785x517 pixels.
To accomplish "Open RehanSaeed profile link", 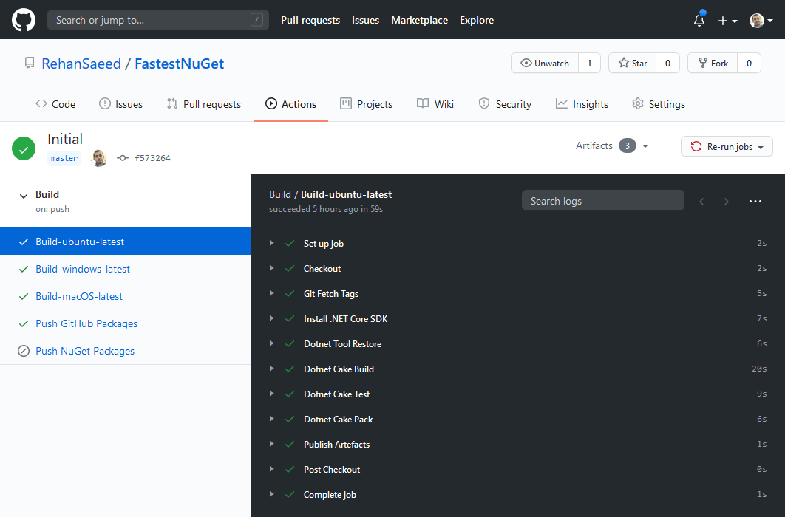I will 81,64.
